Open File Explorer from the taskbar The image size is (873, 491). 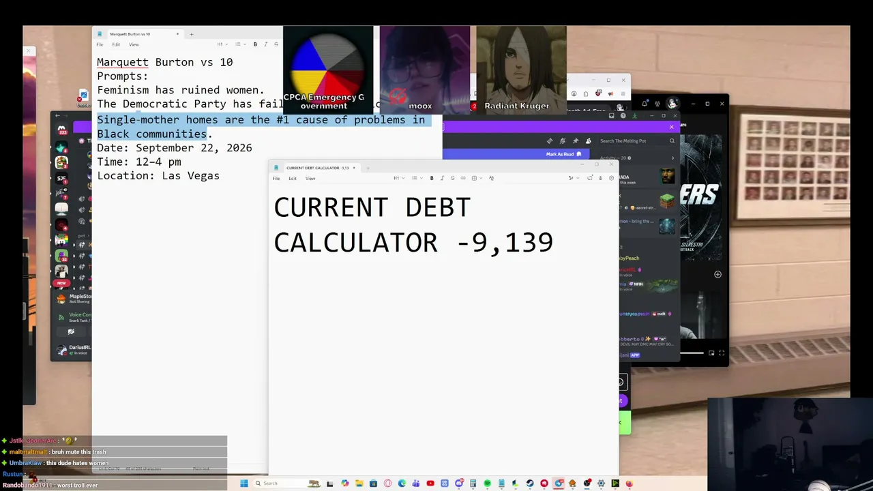coord(359,483)
